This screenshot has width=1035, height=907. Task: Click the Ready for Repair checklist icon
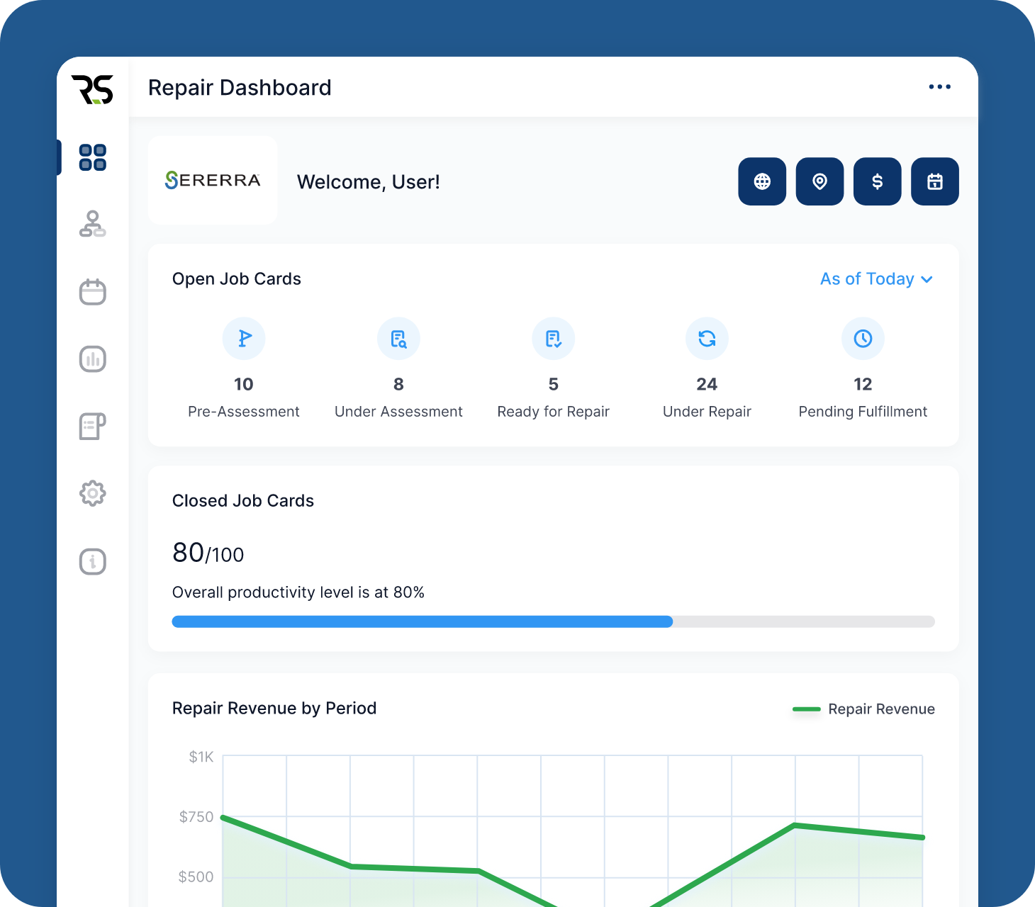point(554,339)
